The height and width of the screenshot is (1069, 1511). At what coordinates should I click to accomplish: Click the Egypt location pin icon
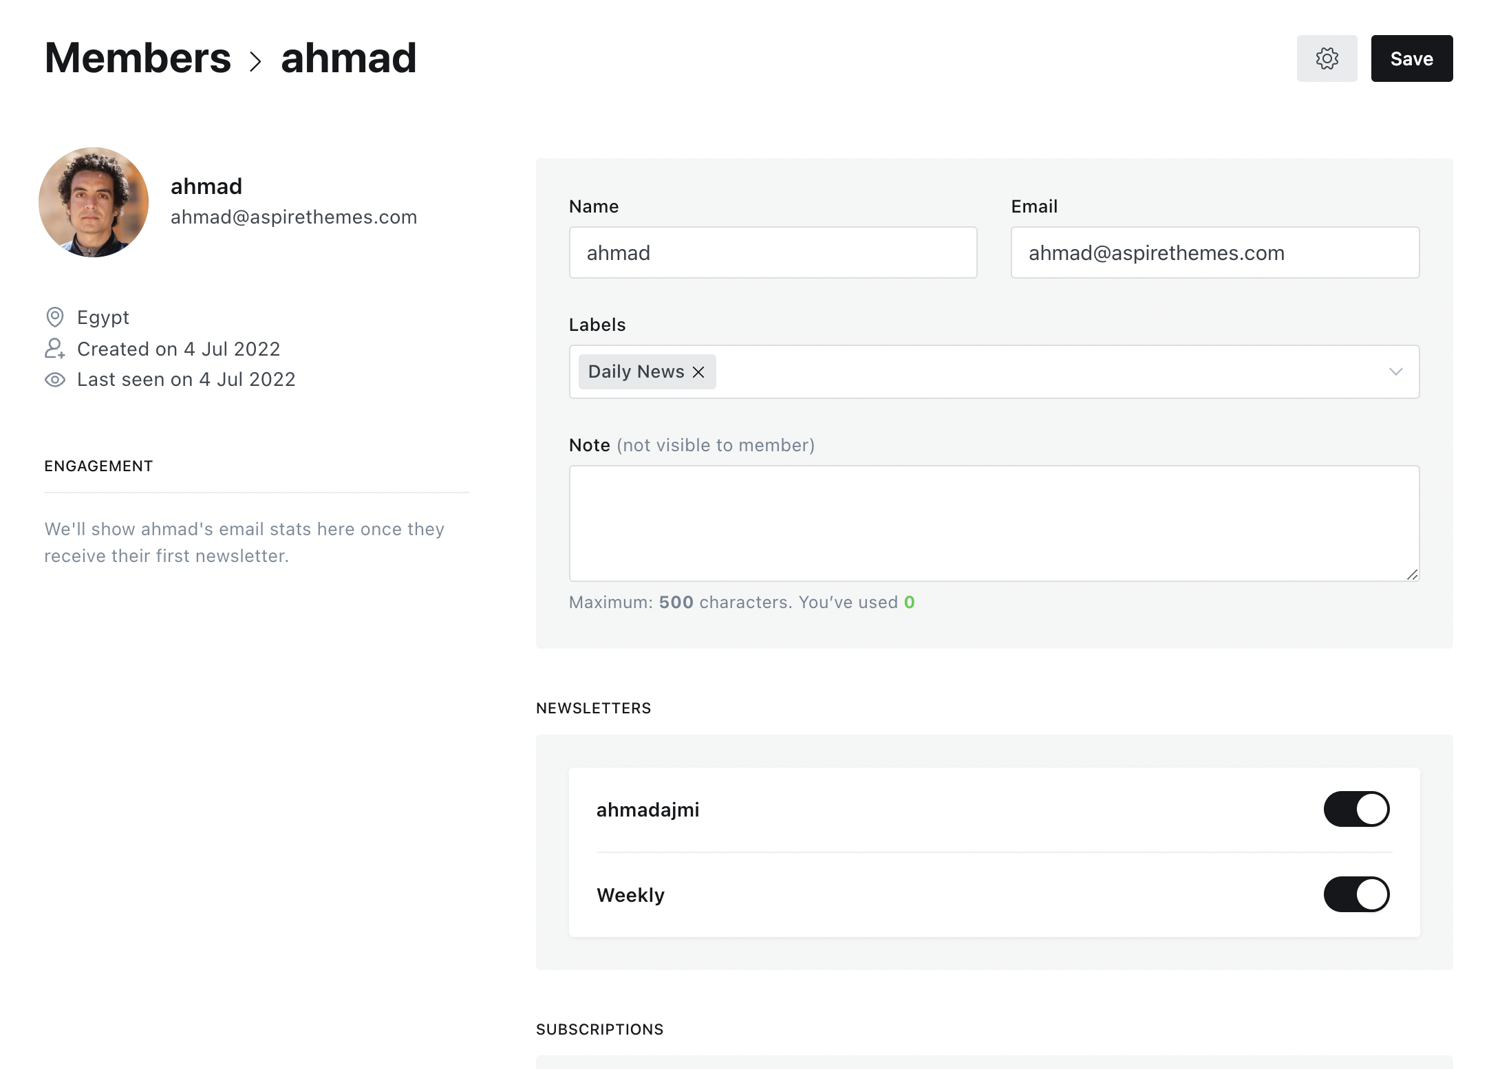[55, 317]
